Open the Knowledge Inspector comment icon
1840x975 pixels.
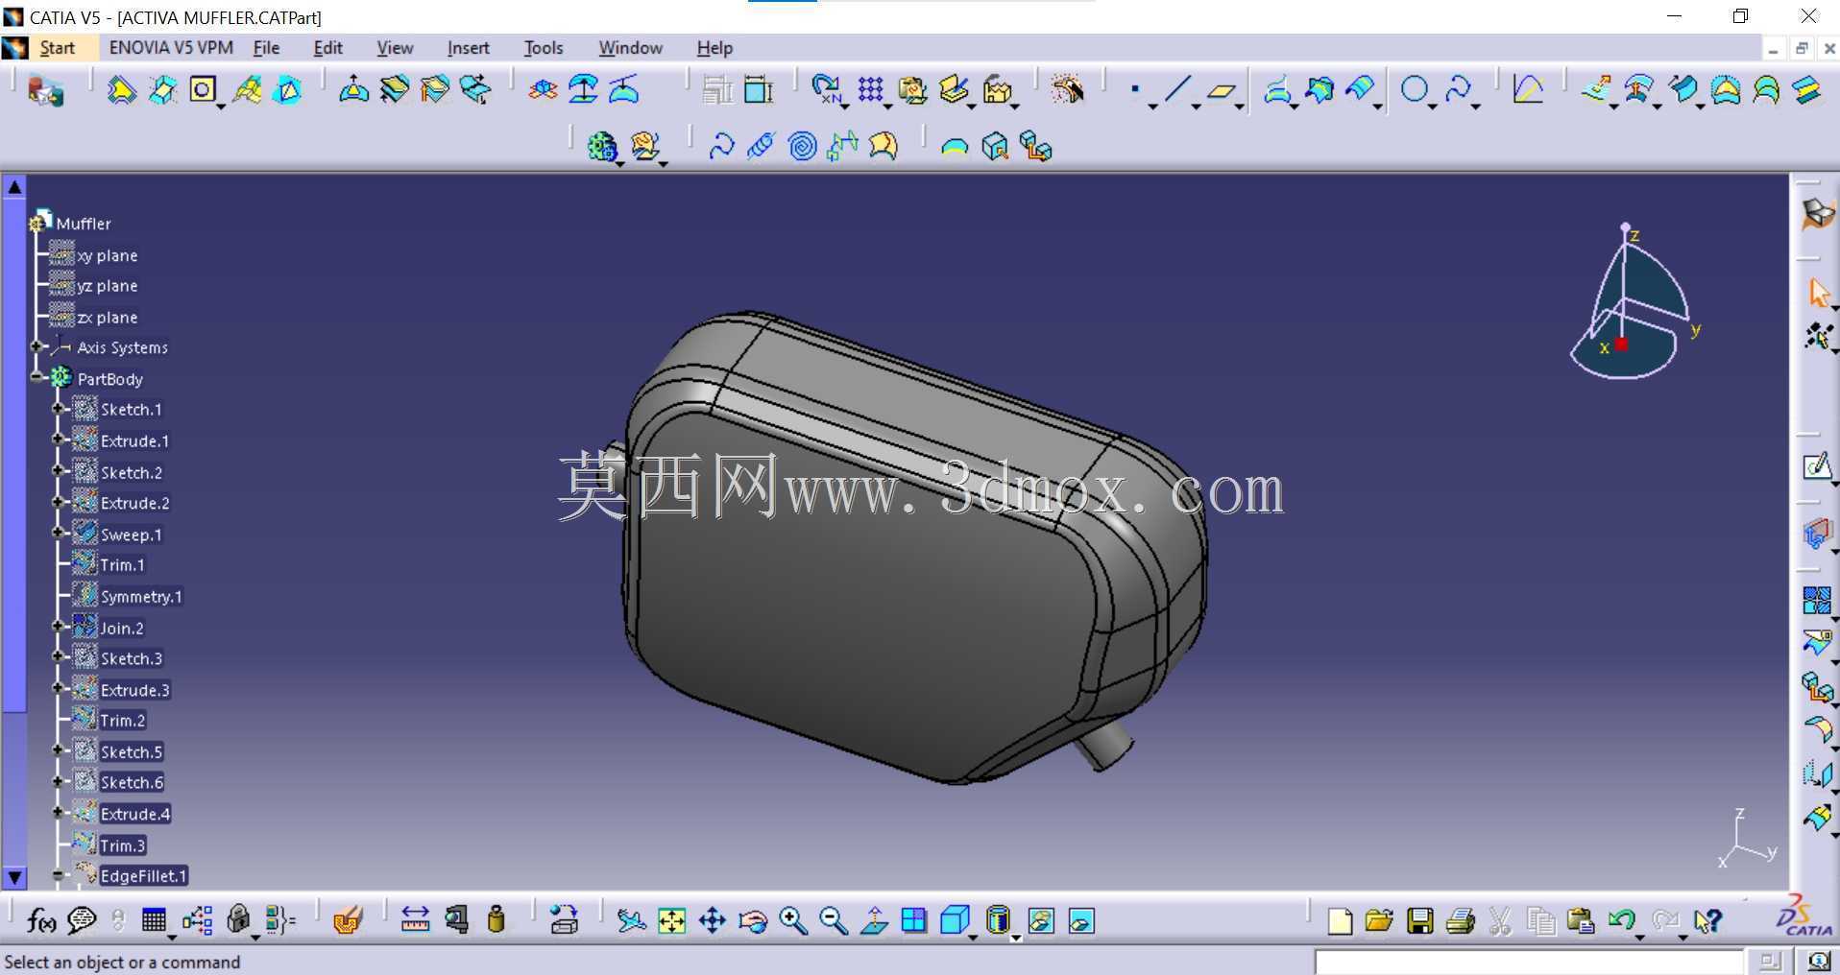pyautogui.click(x=82, y=921)
